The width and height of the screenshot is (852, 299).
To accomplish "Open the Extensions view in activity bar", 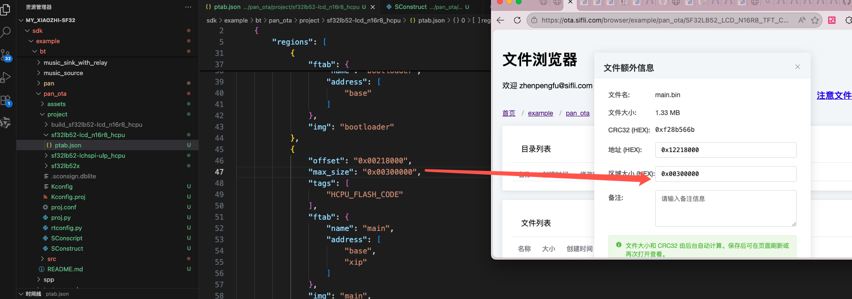I will 6,100.
